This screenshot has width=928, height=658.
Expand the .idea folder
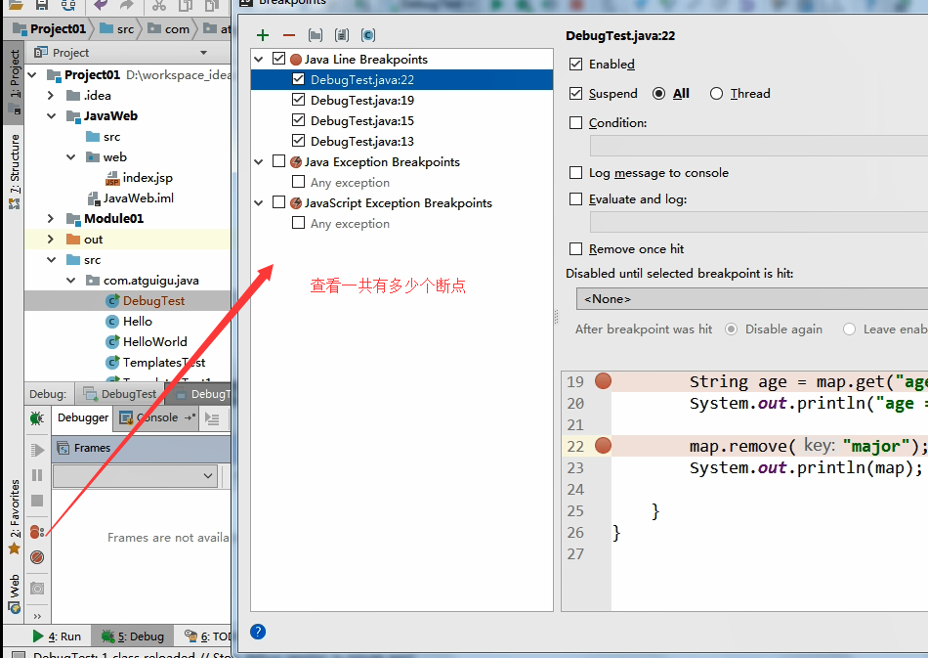click(51, 96)
